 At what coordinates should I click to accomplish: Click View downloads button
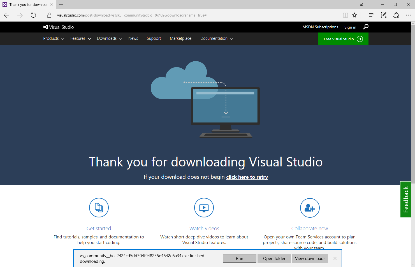pos(310,258)
